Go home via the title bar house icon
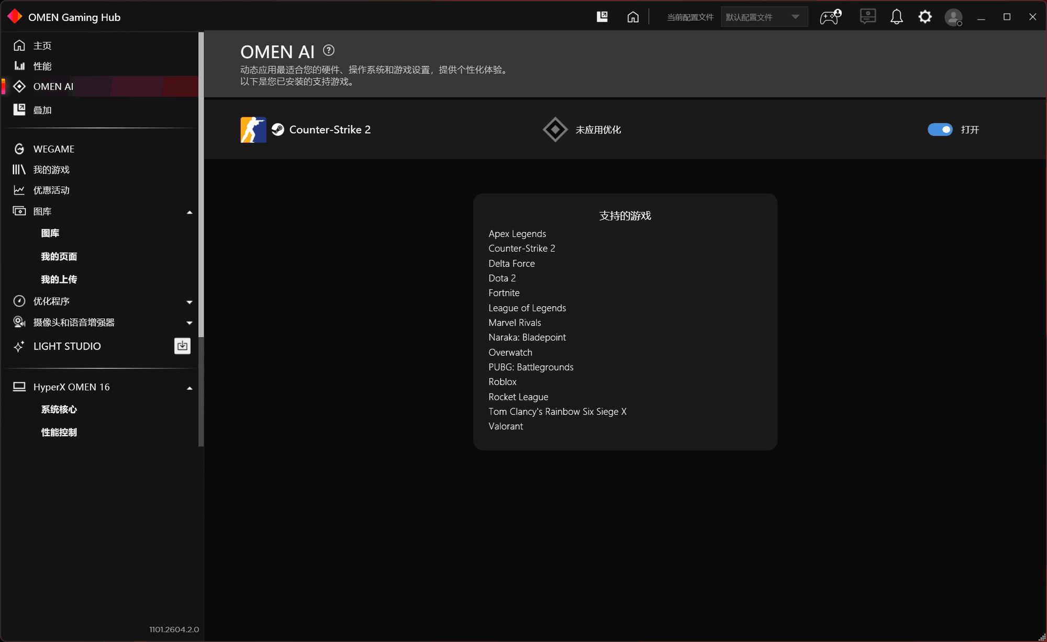The height and width of the screenshot is (642, 1047). tap(633, 17)
